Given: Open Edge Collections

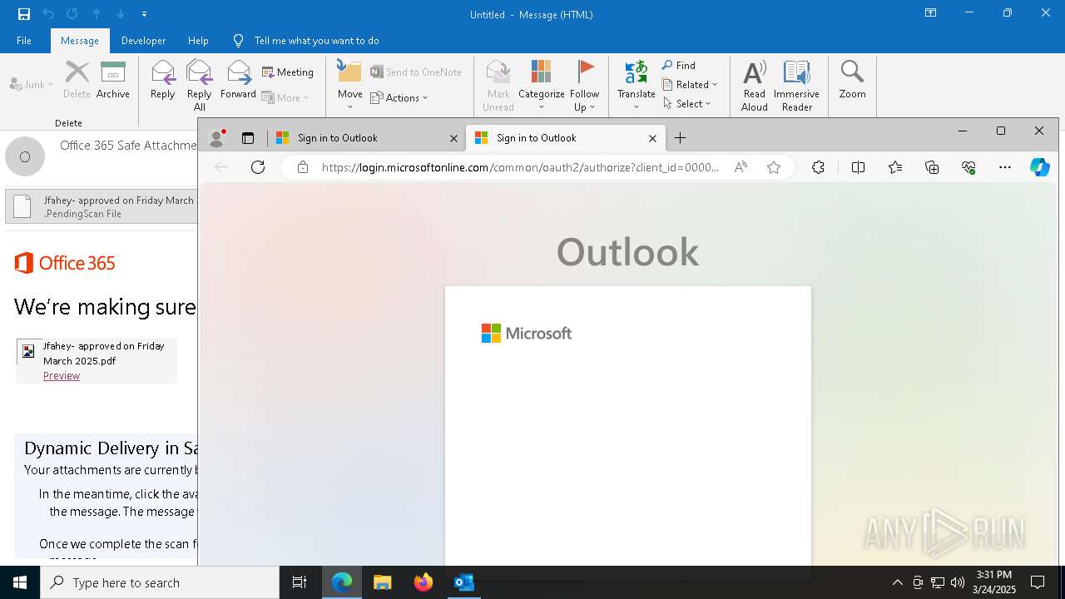Looking at the screenshot, I should pyautogui.click(x=932, y=167).
